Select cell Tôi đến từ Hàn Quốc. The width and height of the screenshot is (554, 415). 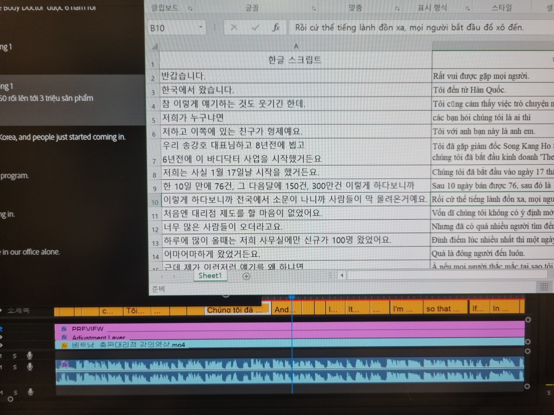pos(493,90)
